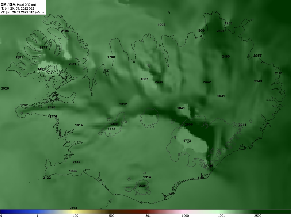Click the 1774 coastal value
291x218 pixels.
point(54,116)
